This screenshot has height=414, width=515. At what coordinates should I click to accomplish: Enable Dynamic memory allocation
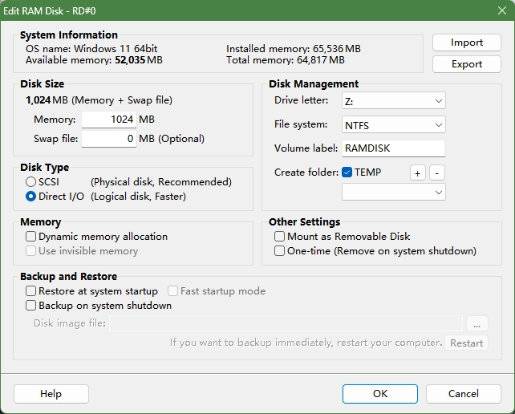(31, 237)
